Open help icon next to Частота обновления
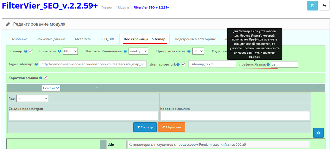The width and height of the screenshot is (332, 149). pyautogui.click(x=125, y=51)
